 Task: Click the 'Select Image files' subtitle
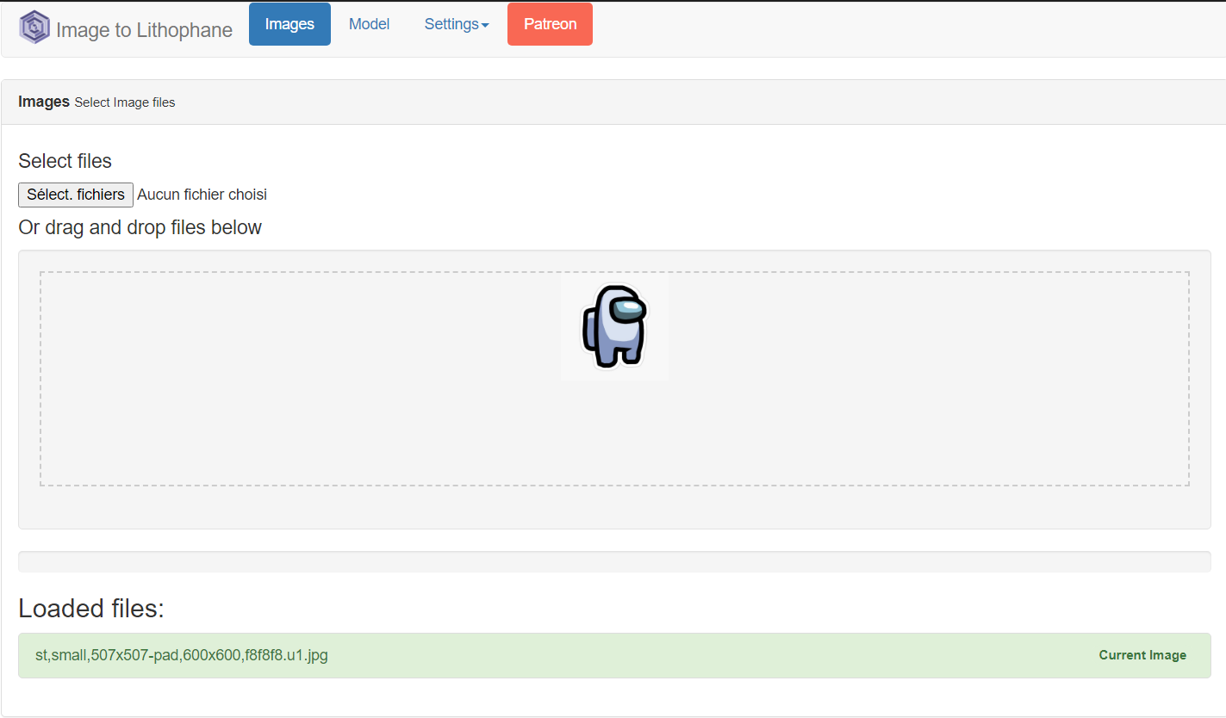click(124, 102)
